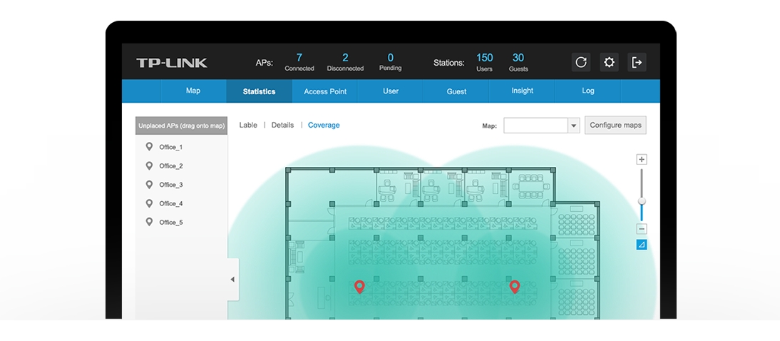780x341 pixels.
Task: Click the left red AP marker on the map
Action: click(359, 286)
